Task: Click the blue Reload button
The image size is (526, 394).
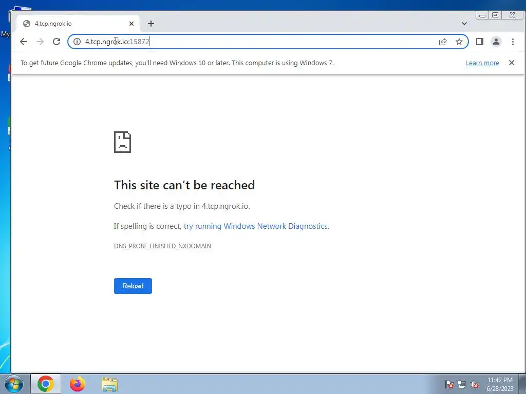Action: click(x=133, y=286)
